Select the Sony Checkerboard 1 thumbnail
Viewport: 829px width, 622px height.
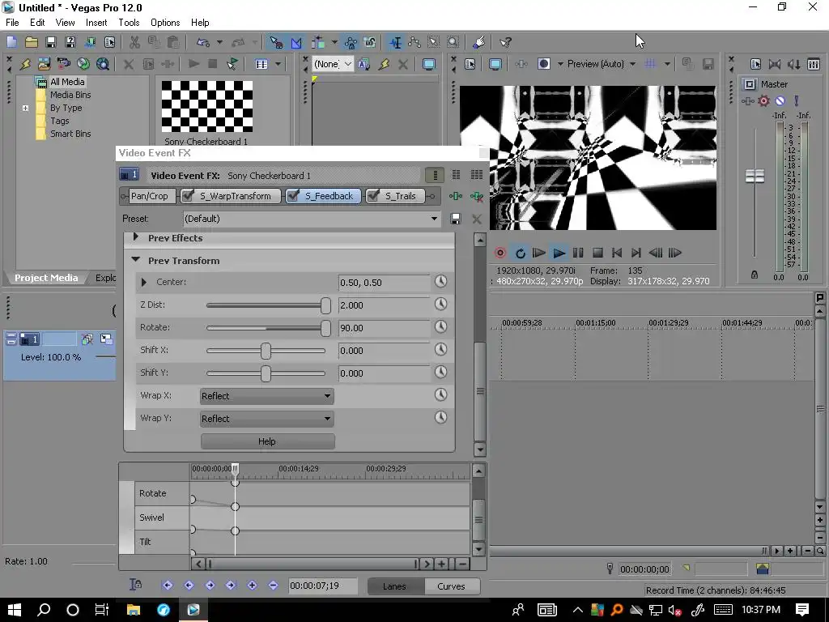click(206, 106)
